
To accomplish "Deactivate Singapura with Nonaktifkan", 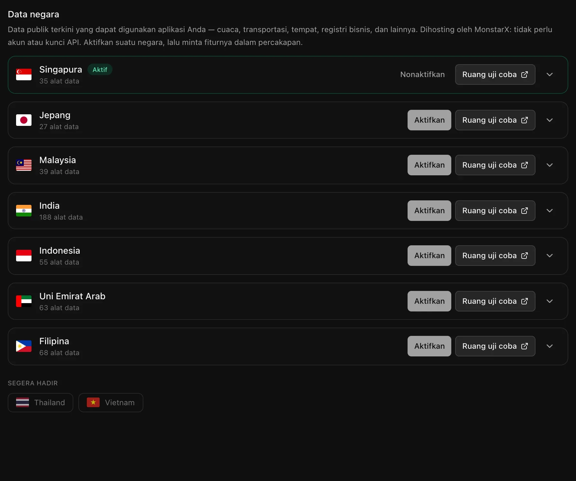I will 422,74.
